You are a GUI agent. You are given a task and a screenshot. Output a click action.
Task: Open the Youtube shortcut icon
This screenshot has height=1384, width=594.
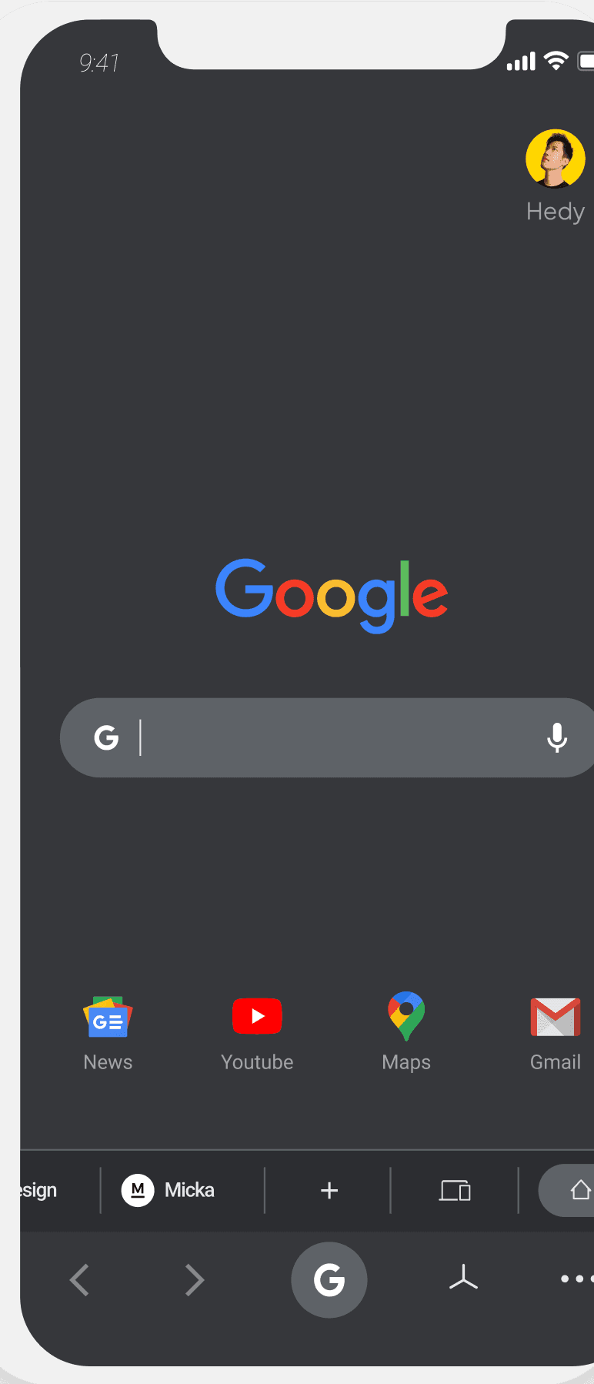257,1017
